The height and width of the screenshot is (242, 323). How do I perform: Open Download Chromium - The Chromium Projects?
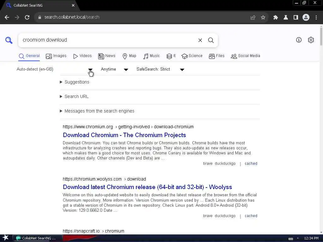[x=124, y=135]
